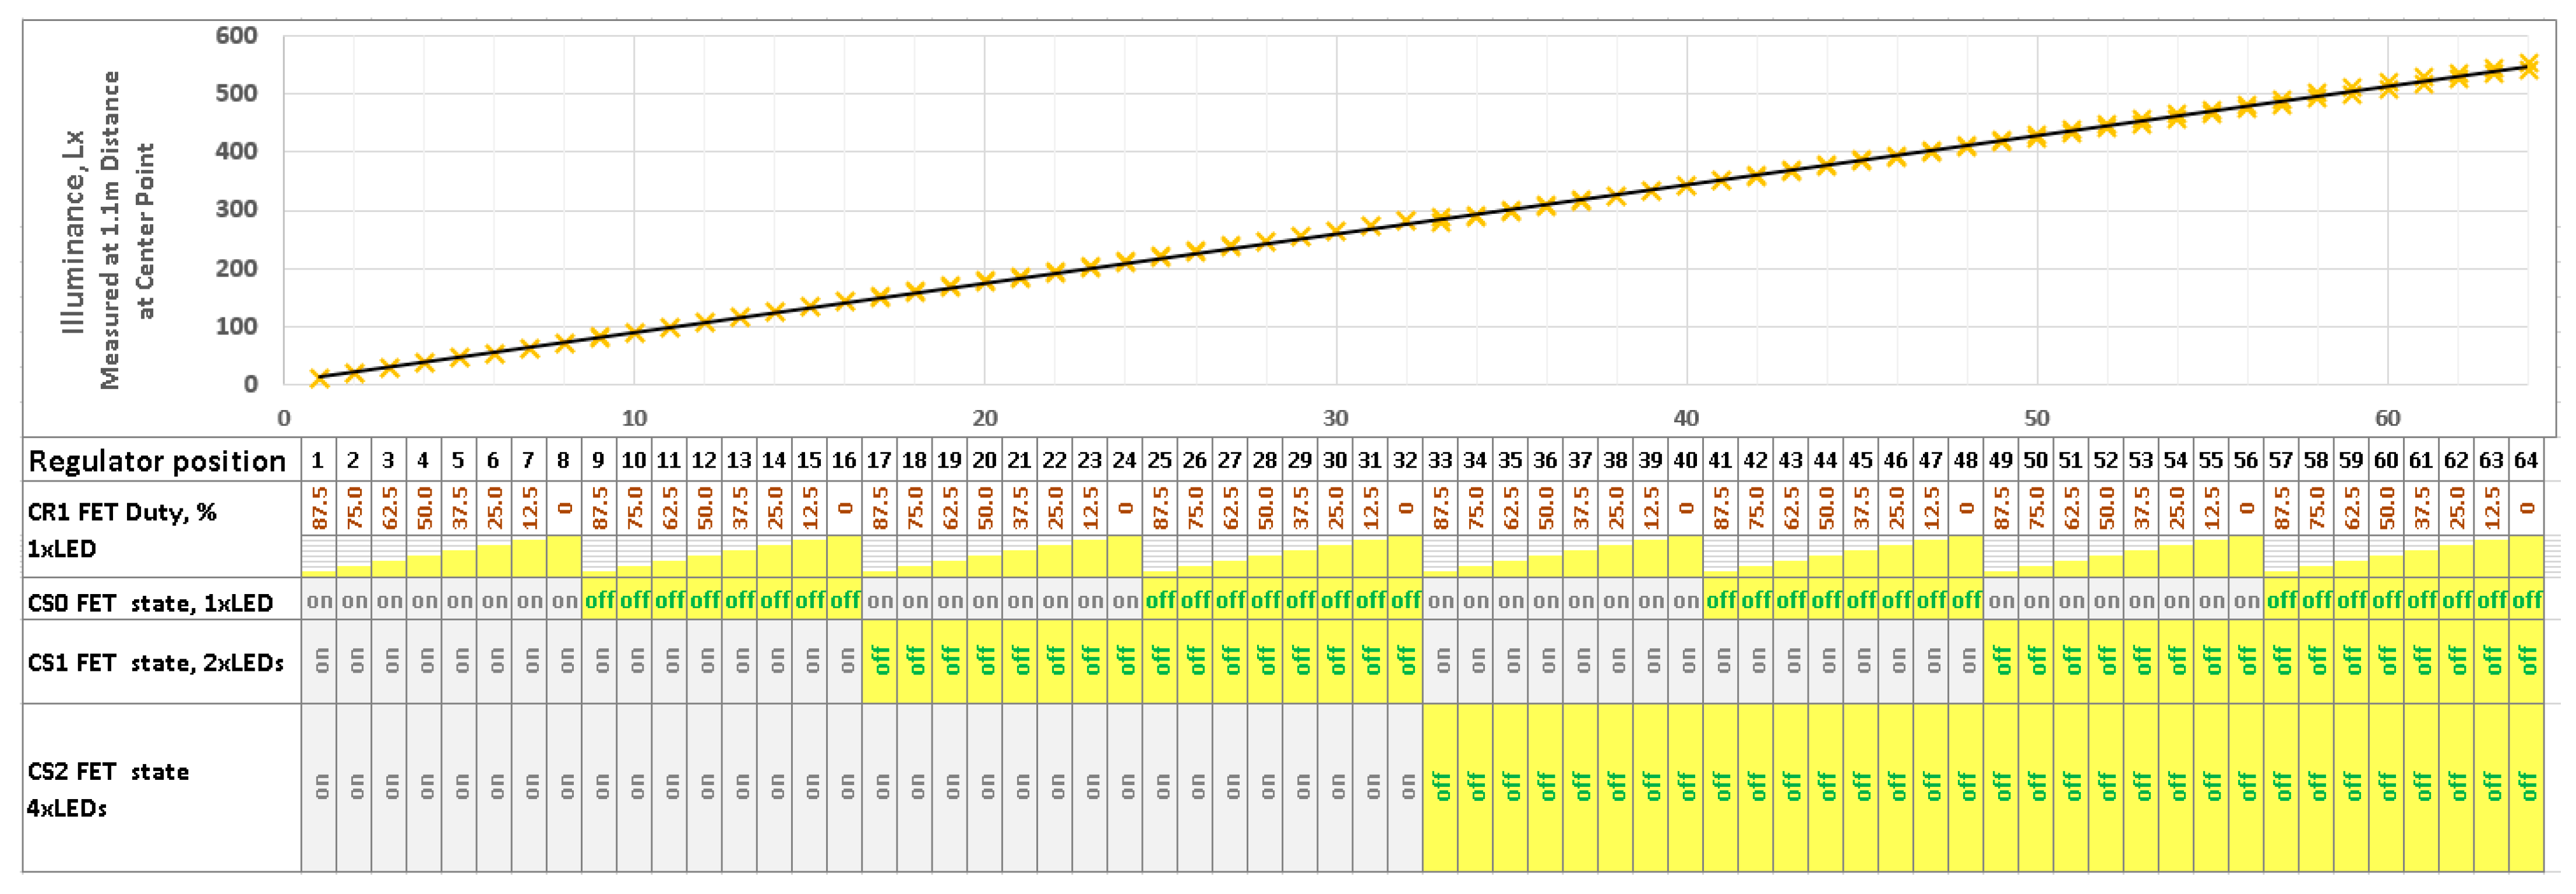Toggle CS1 FET state under position 17
This screenshot has width=2576, height=894.
(x=879, y=661)
